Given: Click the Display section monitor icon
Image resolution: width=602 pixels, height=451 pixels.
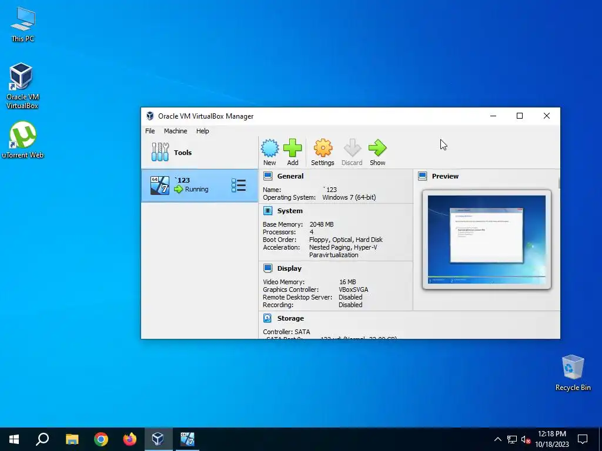Looking at the screenshot, I should pos(268,268).
